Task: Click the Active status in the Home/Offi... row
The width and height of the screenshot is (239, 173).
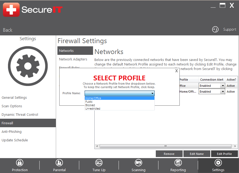Action: pos(230,92)
